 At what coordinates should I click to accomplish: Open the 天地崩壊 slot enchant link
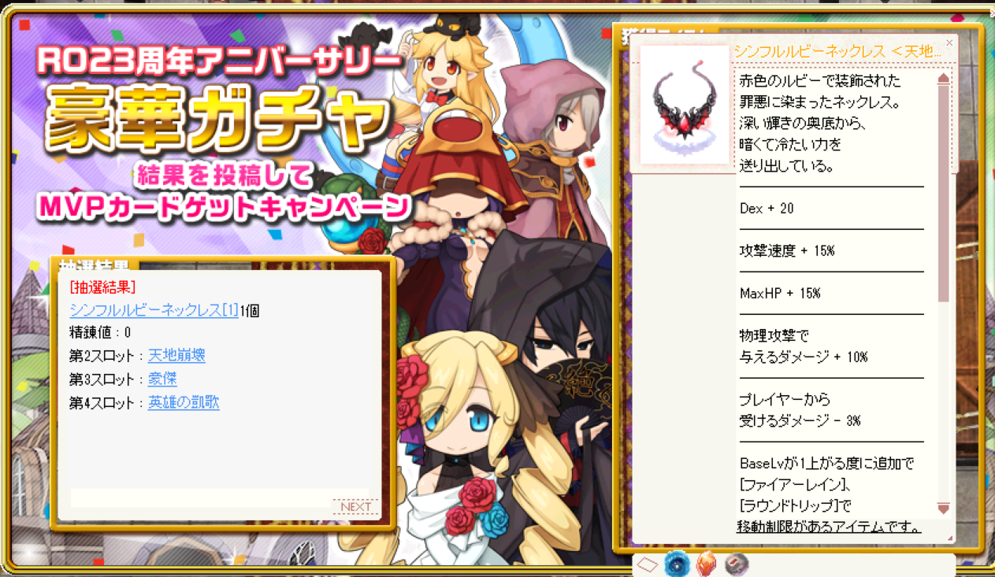pyautogui.click(x=176, y=356)
